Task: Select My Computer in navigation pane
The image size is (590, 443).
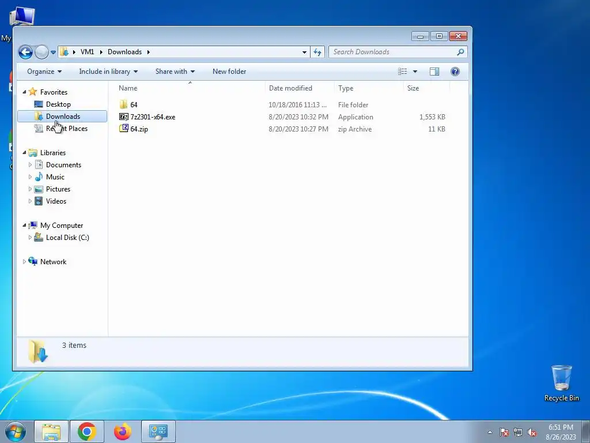Action: click(x=61, y=226)
